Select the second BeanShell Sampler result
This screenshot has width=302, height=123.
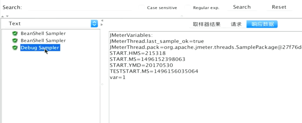43,41
